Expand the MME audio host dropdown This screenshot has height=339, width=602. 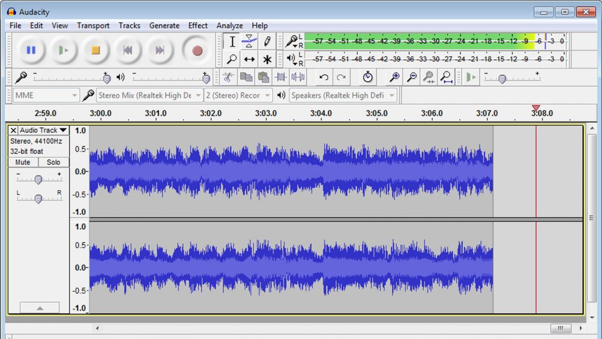tap(46, 95)
